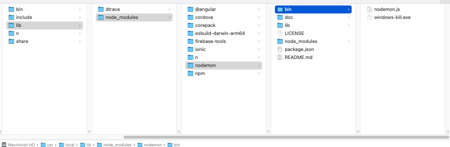Click the doc folder icon
450x147 pixels.
click(280, 17)
